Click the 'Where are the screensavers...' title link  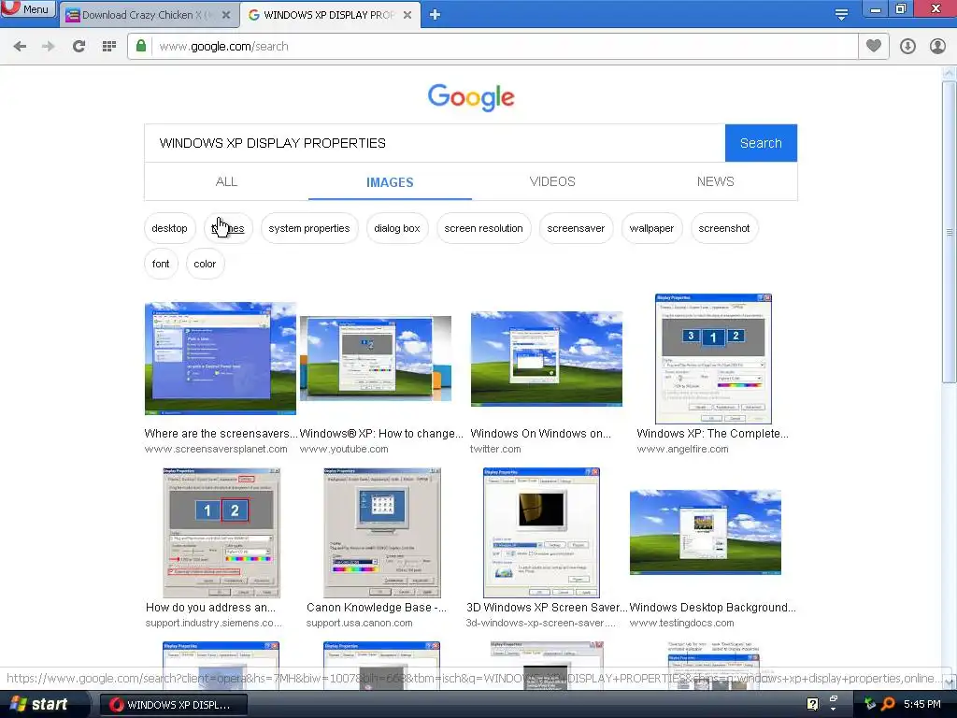click(x=221, y=434)
